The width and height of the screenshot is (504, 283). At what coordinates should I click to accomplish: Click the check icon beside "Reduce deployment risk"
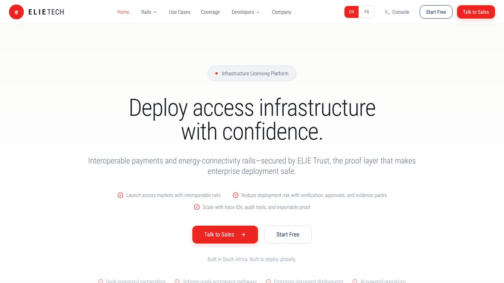tap(236, 195)
